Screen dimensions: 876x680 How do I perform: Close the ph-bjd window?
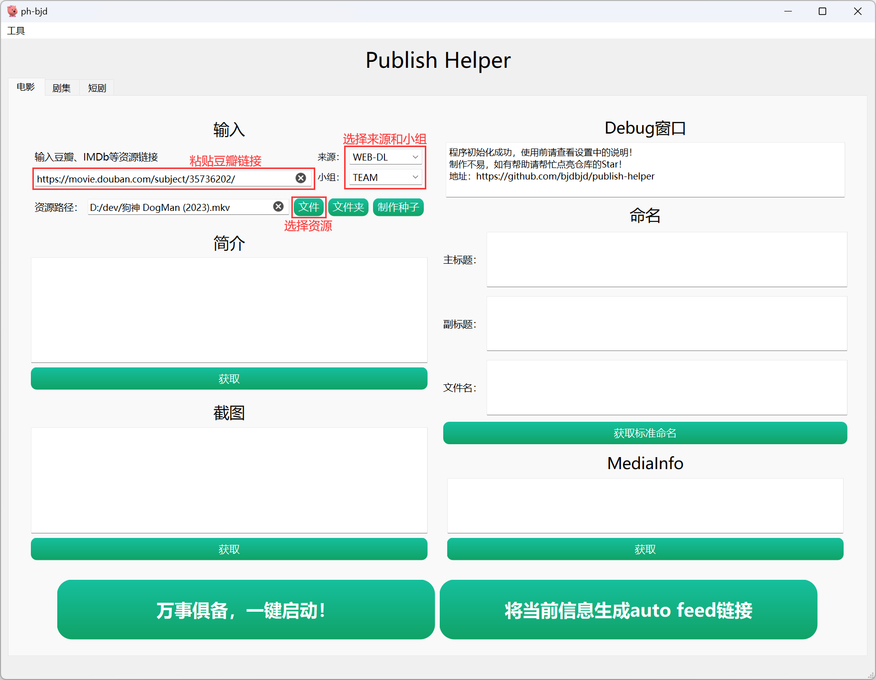[858, 11]
